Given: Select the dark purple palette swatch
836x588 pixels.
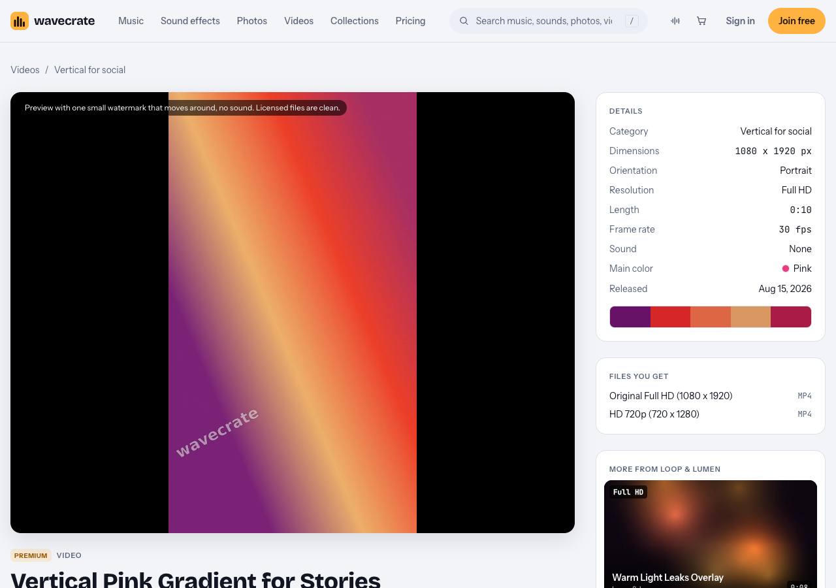Looking at the screenshot, I should coord(630,317).
